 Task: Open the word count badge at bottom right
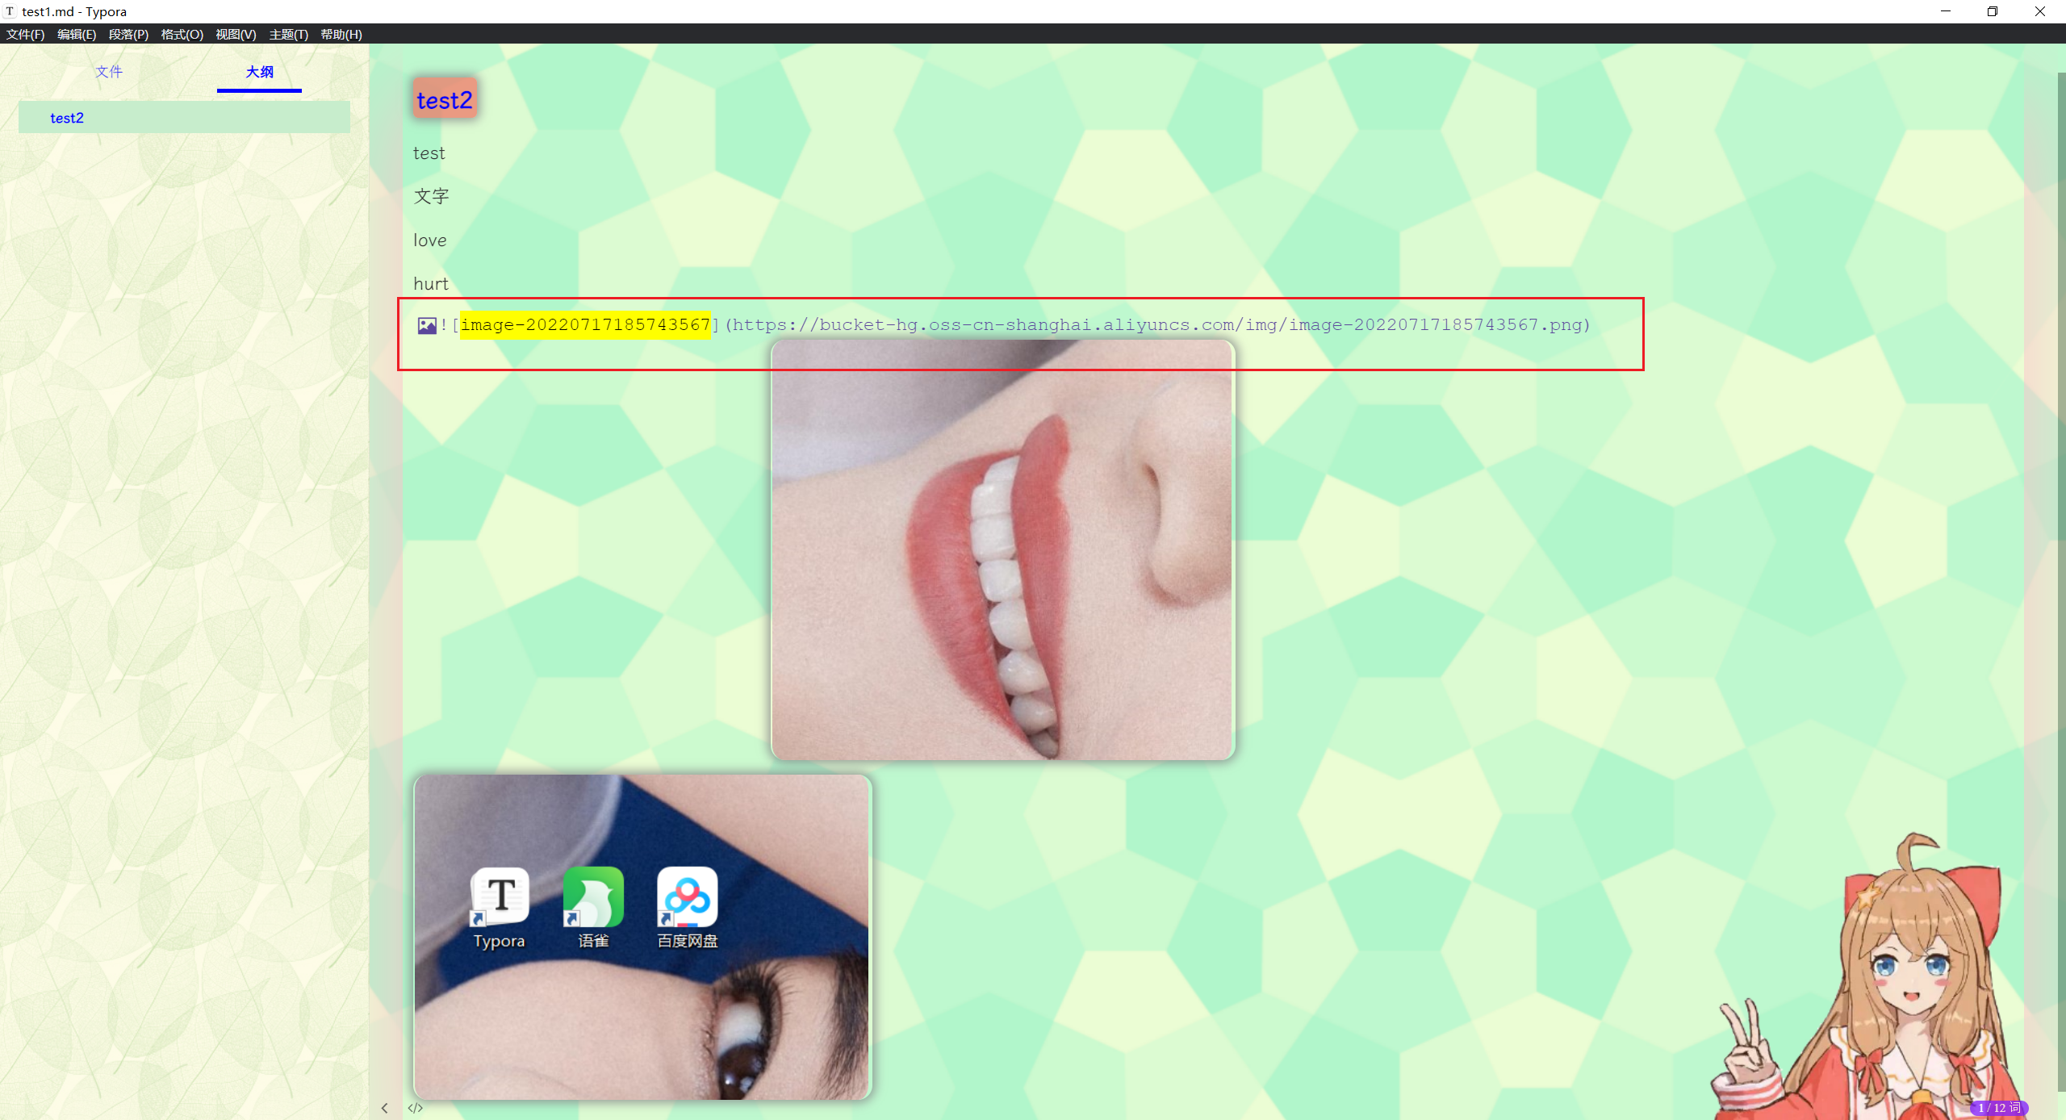tap(1998, 1108)
